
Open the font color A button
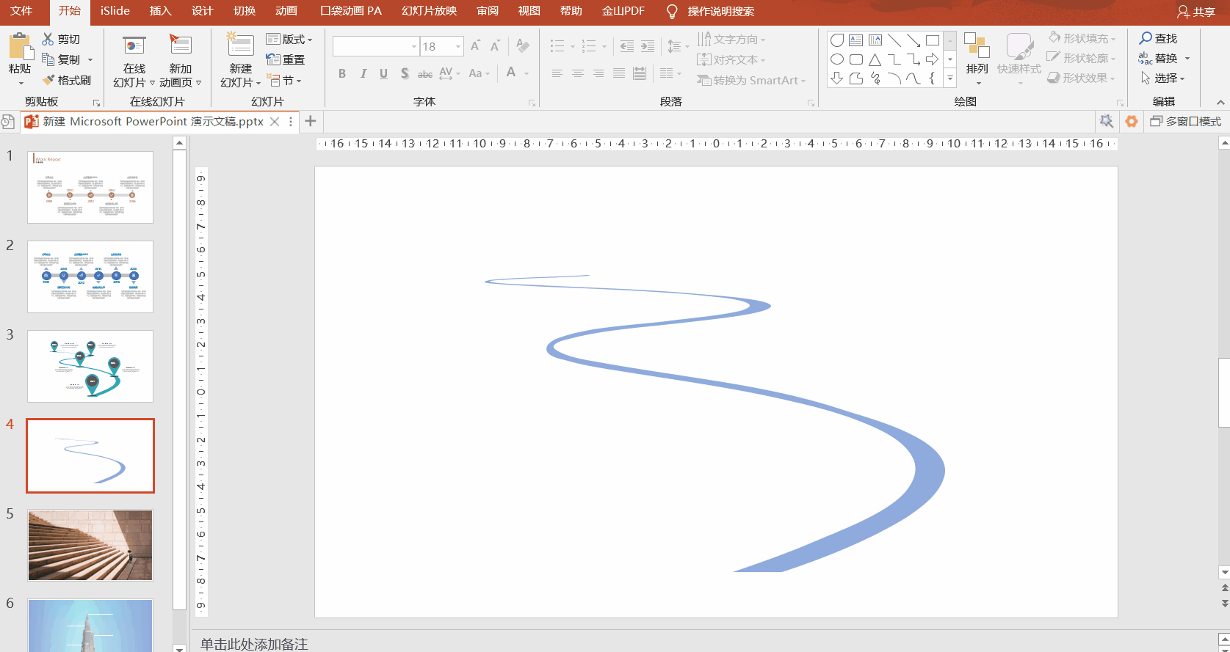(x=511, y=73)
